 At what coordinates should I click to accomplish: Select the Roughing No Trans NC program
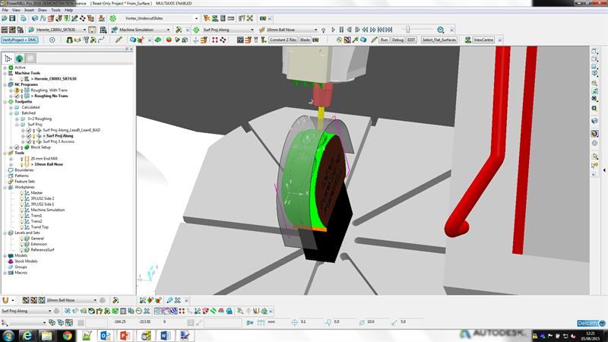pyautogui.click(x=51, y=96)
